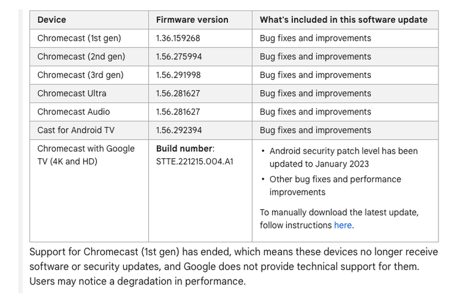Click firmware version 1.56.292394
This screenshot has width=470, height=300.
coord(179,130)
